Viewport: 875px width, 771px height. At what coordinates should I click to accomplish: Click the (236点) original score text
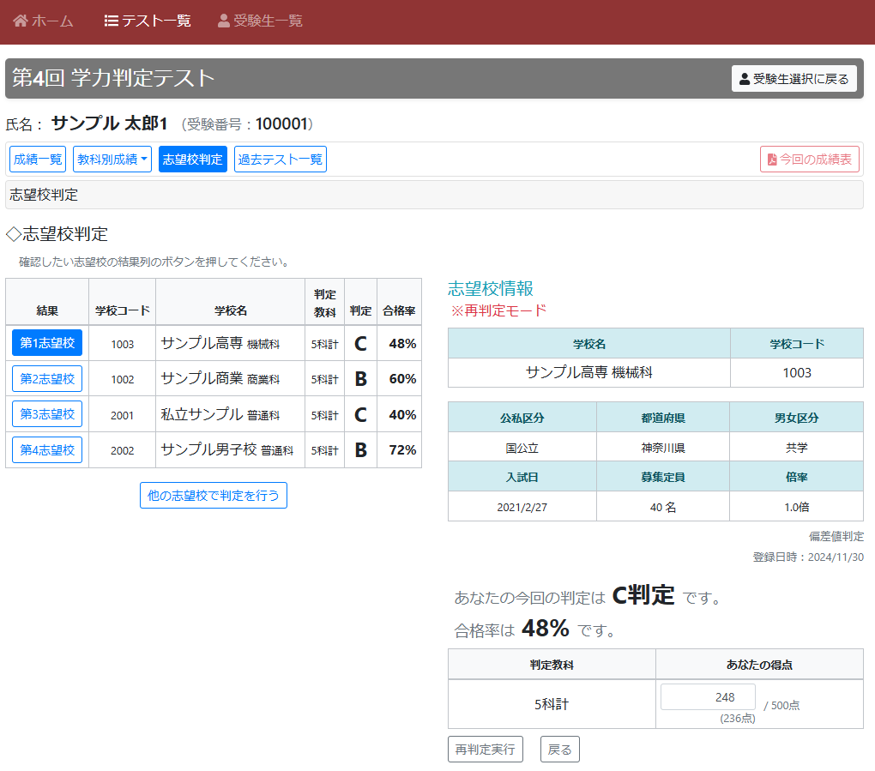click(x=737, y=719)
